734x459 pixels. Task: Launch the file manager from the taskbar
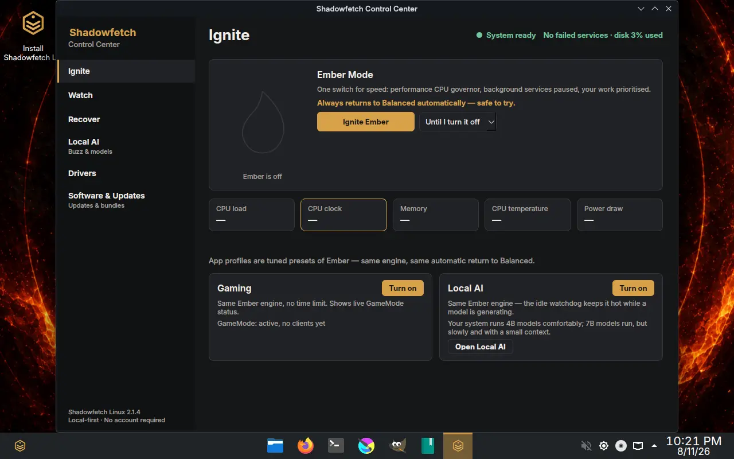pyautogui.click(x=275, y=446)
